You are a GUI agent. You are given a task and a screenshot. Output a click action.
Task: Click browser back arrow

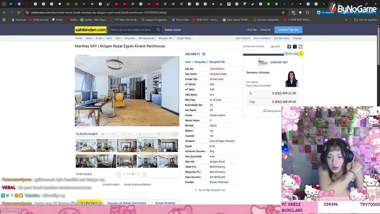tap(4, 12)
